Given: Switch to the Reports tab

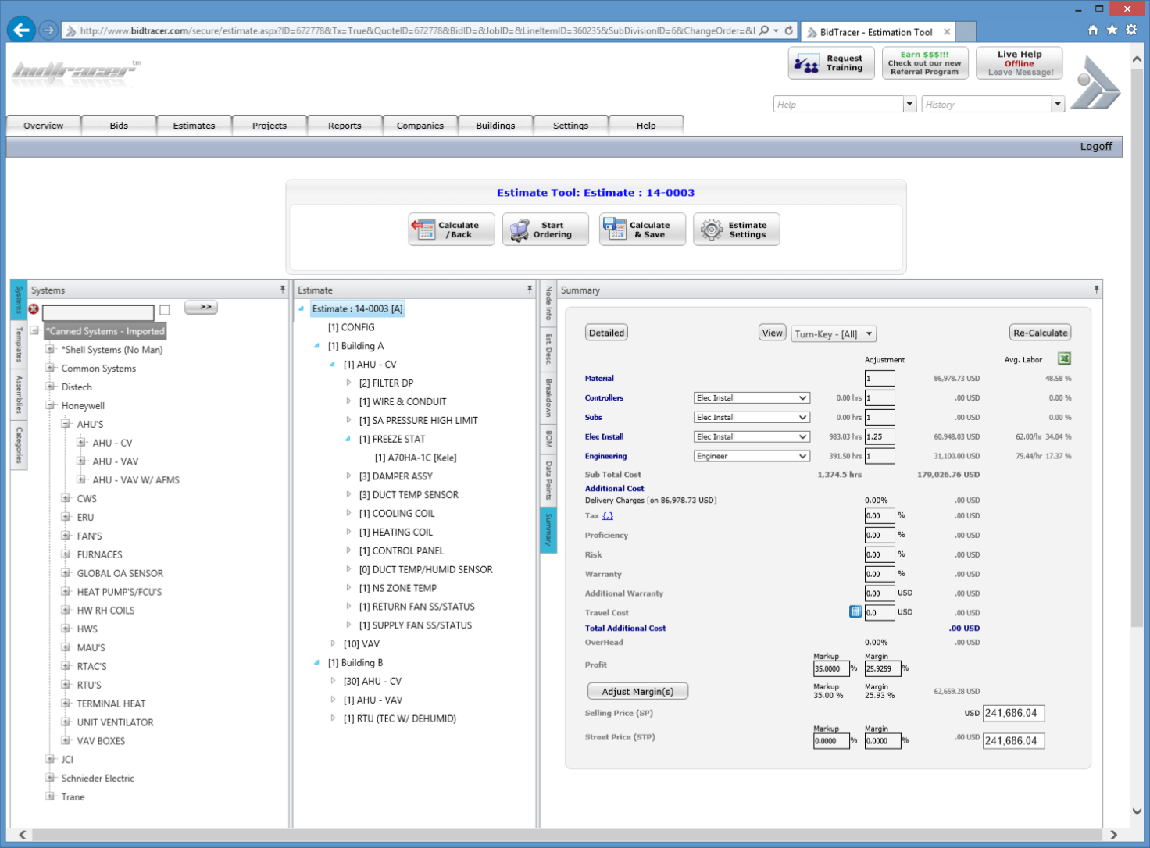Looking at the screenshot, I should (x=344, y=125).
